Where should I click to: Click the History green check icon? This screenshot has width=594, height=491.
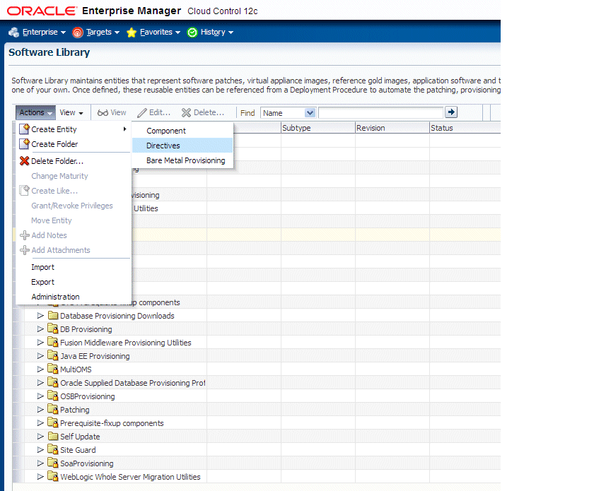192,32
